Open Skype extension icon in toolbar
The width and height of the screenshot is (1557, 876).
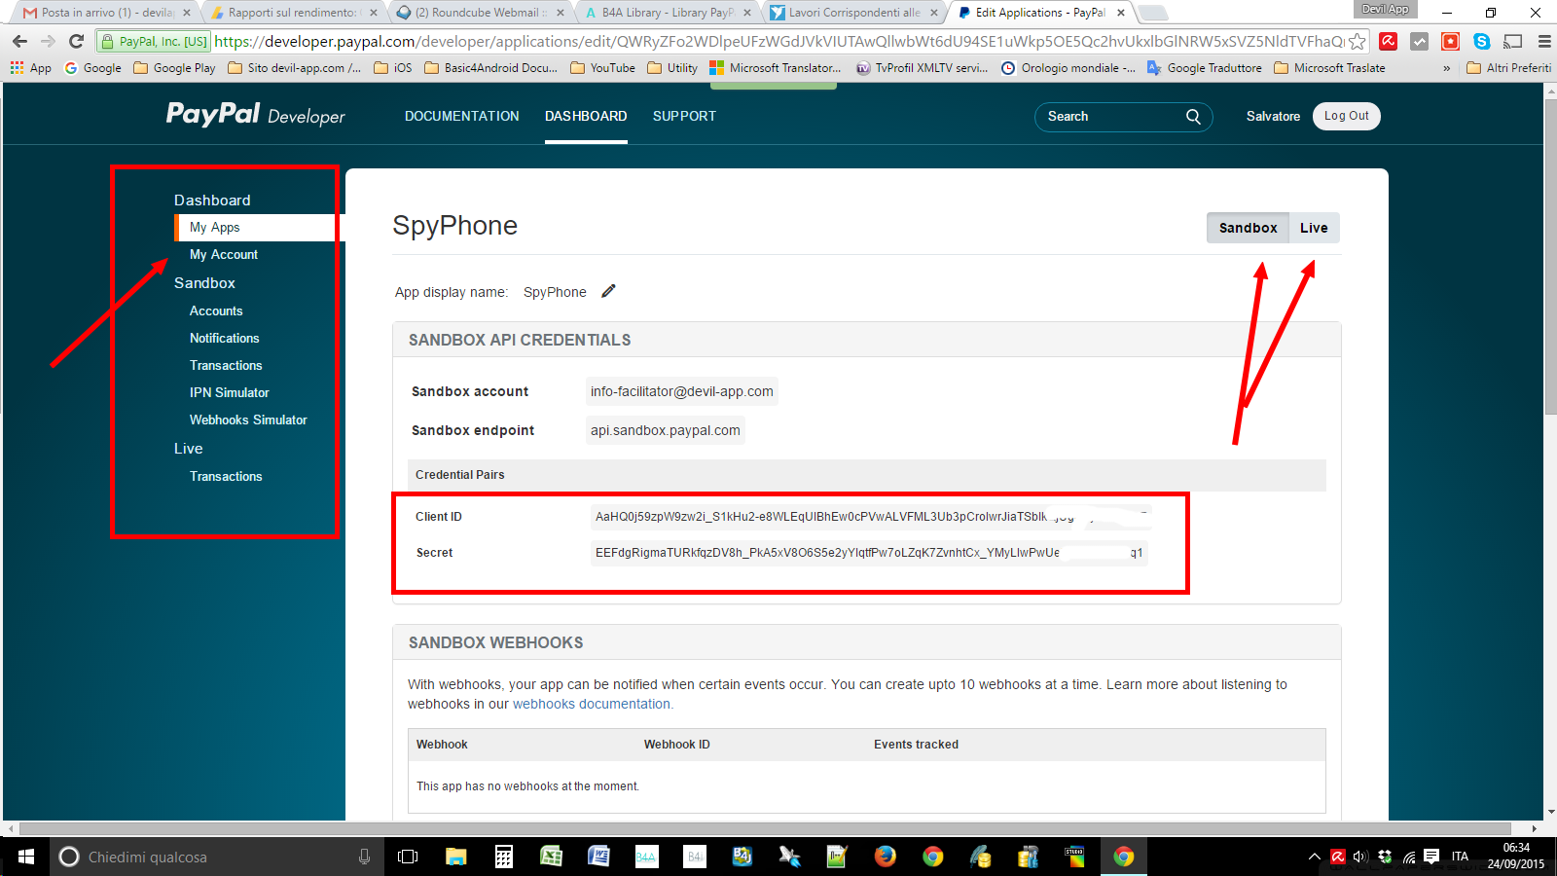tap(1481, 42)
